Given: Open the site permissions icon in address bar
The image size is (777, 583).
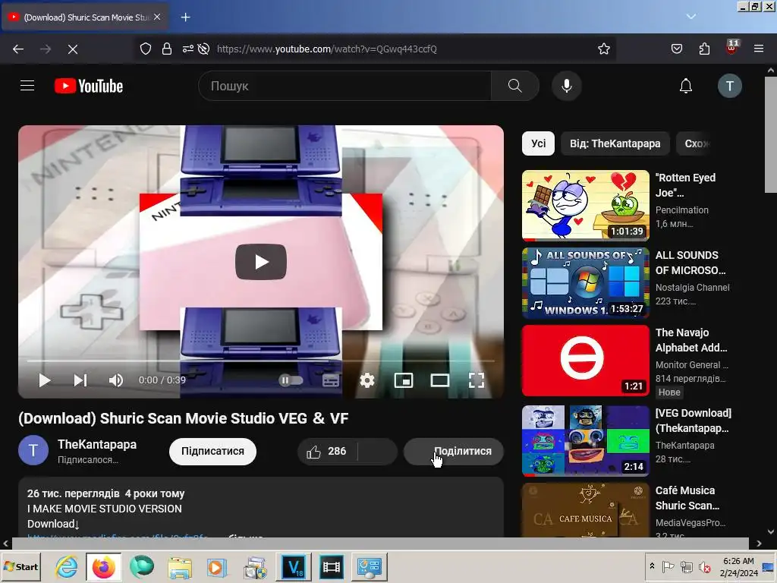Looking at the screenshot, I should click(x=188, y=49).
